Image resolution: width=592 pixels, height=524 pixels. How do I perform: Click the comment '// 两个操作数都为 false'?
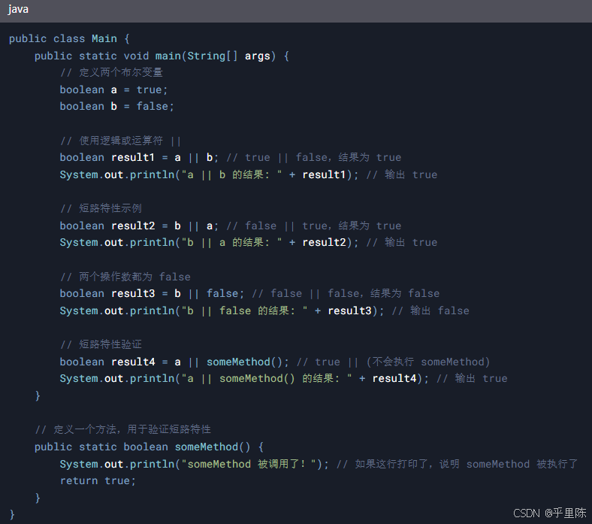pyautogui.click(x=125, y=277)
